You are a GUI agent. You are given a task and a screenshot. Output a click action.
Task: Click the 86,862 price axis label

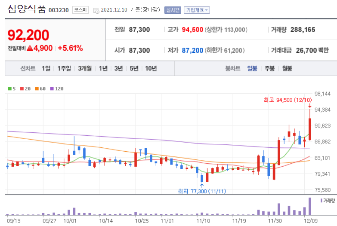[x=322, y=142]
